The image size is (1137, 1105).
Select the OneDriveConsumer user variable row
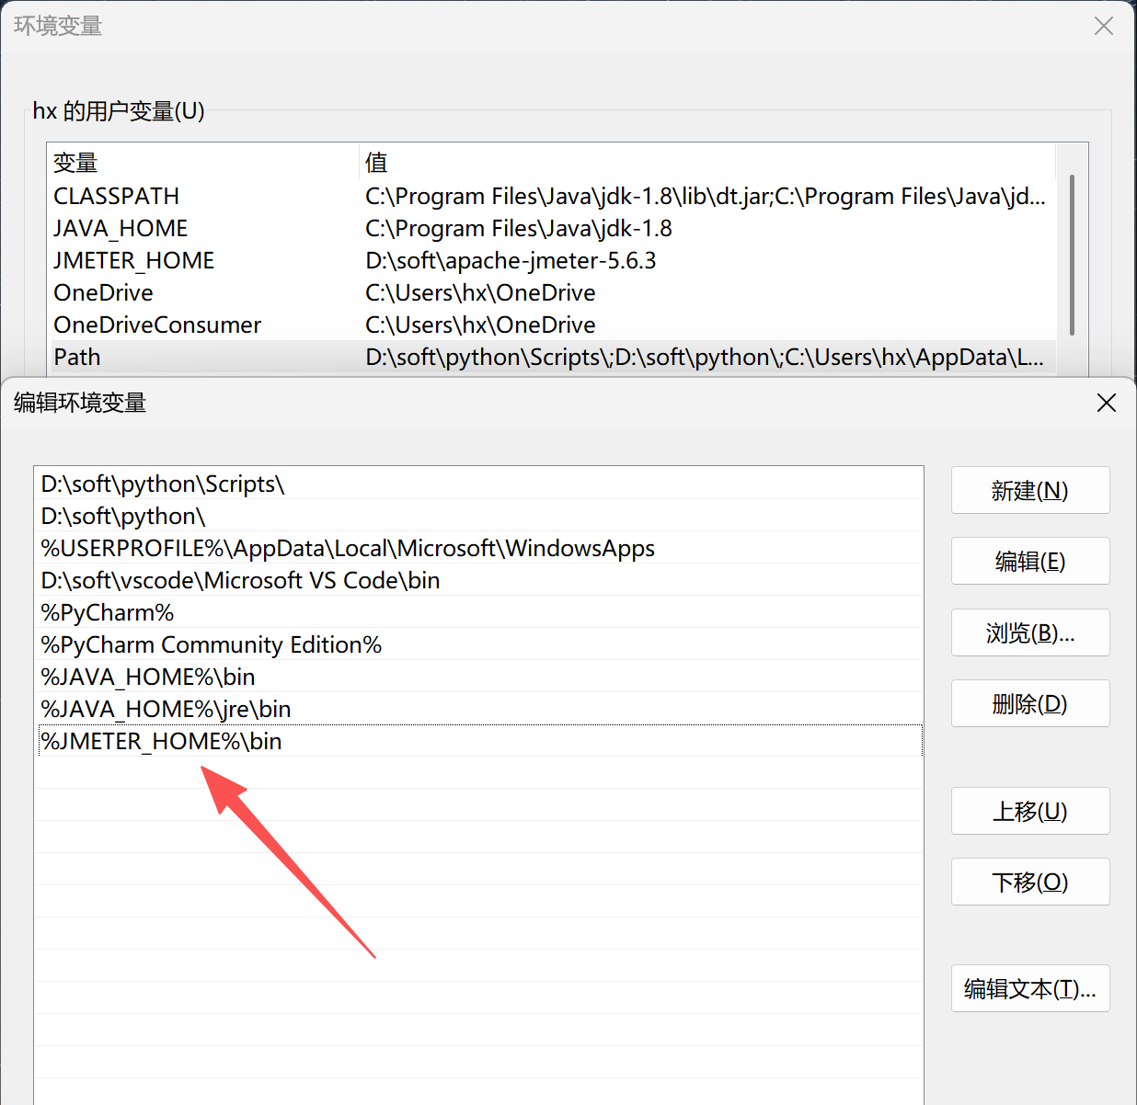point(552,325)
